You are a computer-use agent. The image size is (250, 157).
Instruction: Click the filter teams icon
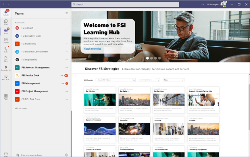(x=67, y=13)
